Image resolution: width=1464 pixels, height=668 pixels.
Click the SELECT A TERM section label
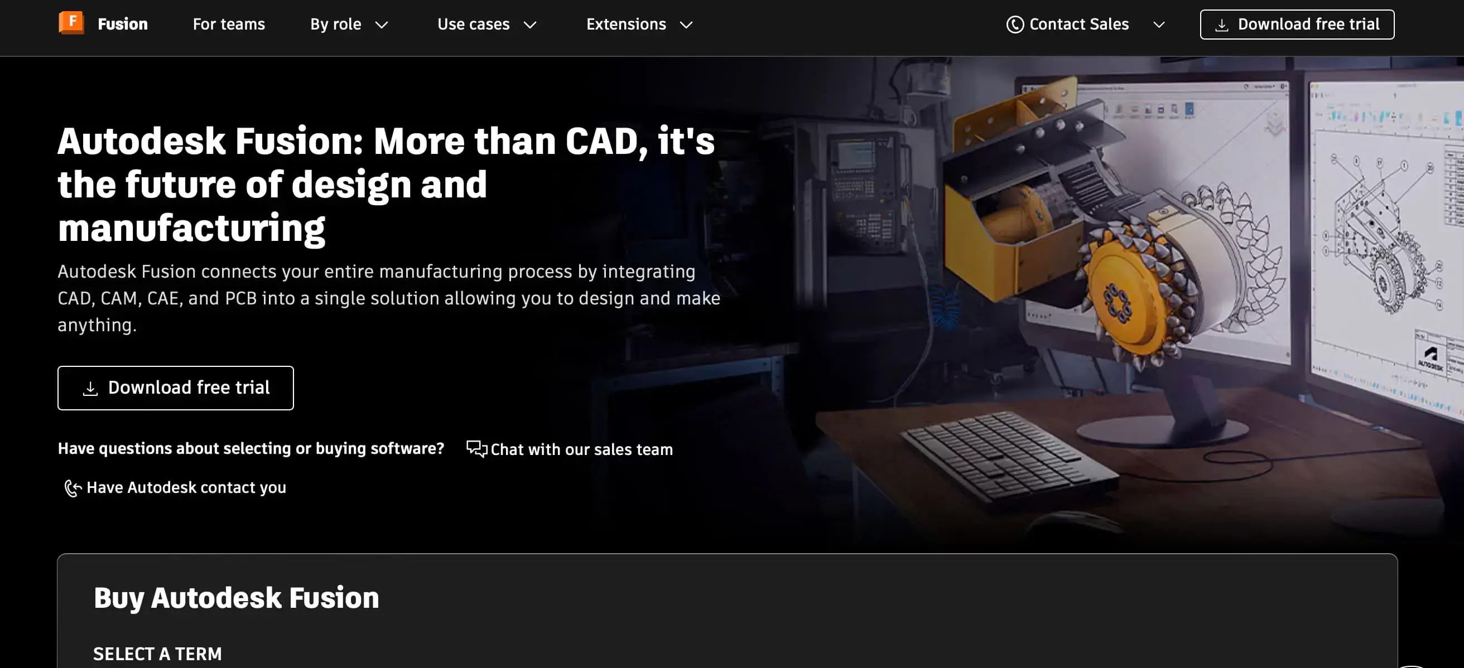point(158,654)
